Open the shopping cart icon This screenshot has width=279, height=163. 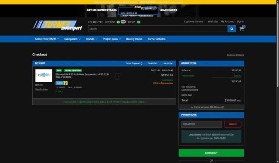[242, 29]
